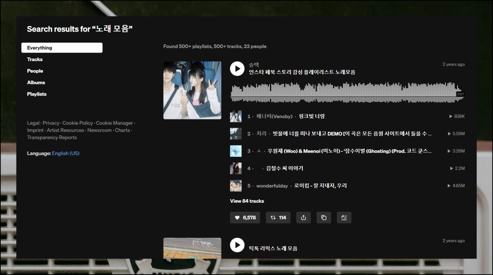Screen dimensions: 493x275
Task: Click thumbnail of track 5 로이킴
Action: pos(236,186)
